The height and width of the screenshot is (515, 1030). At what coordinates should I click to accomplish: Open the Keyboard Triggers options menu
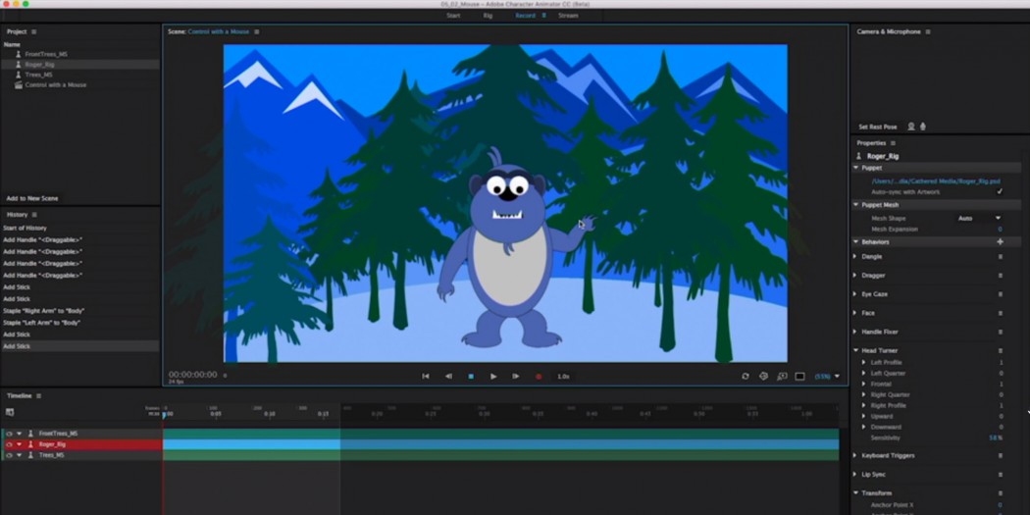point(1001,455)
